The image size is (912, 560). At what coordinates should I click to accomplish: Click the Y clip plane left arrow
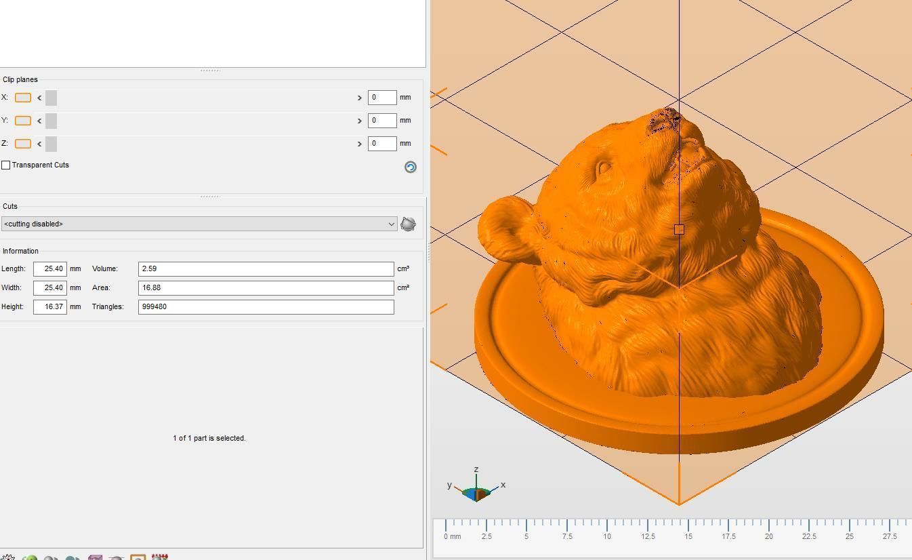(39, 121)
